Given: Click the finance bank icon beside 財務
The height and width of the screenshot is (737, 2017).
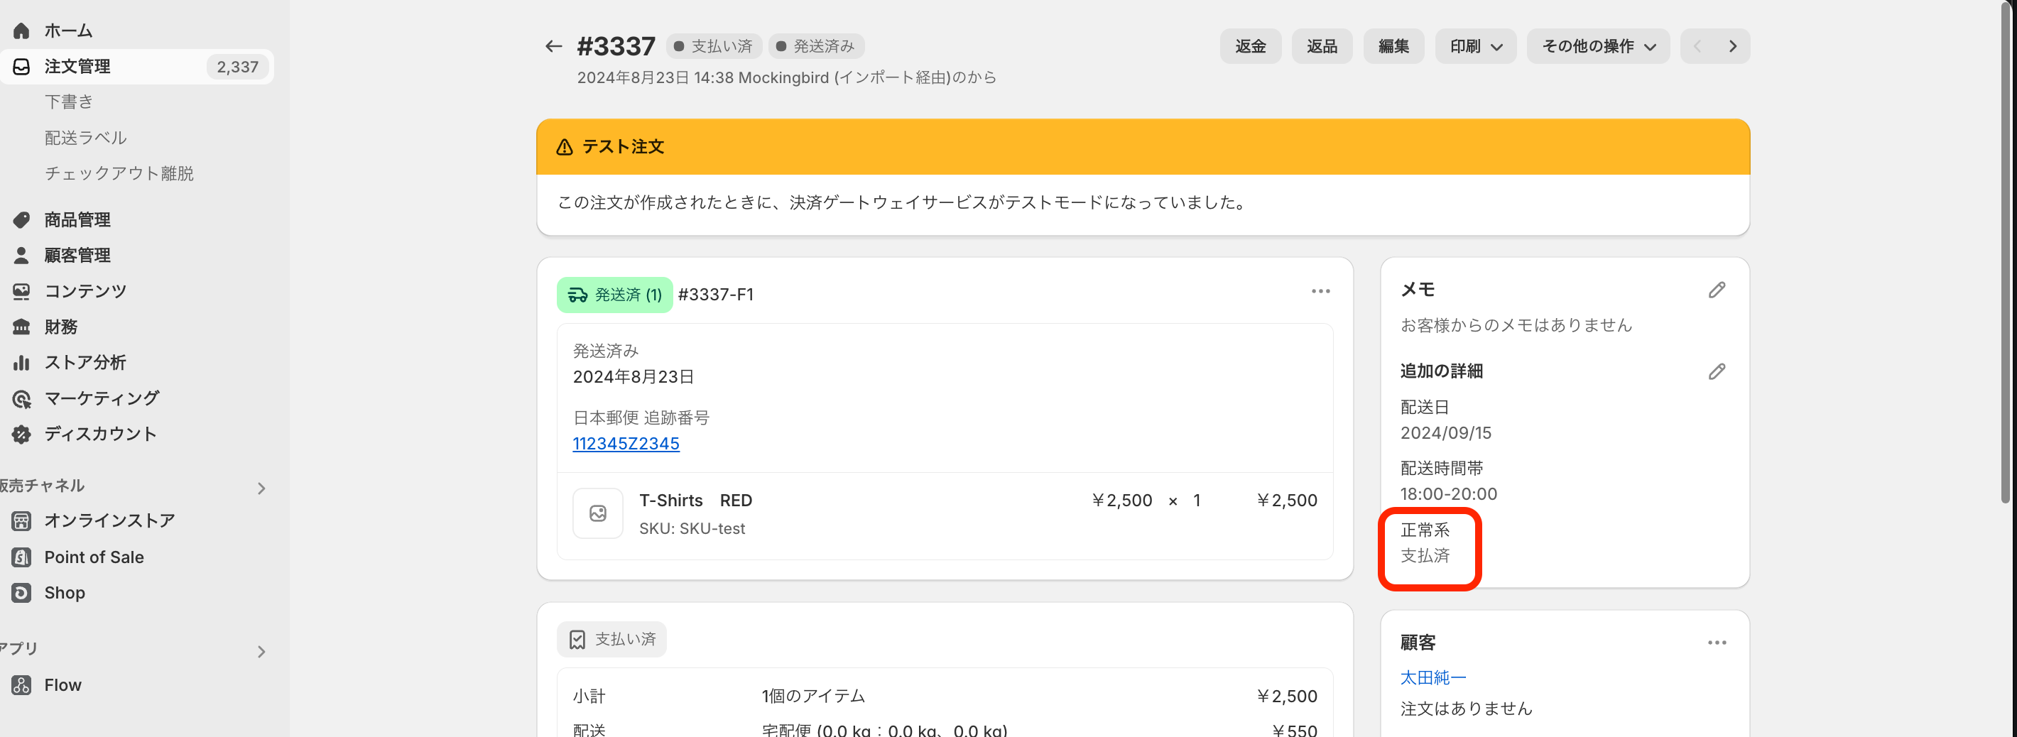Looking at the screenshot, I should pos(21,326).
